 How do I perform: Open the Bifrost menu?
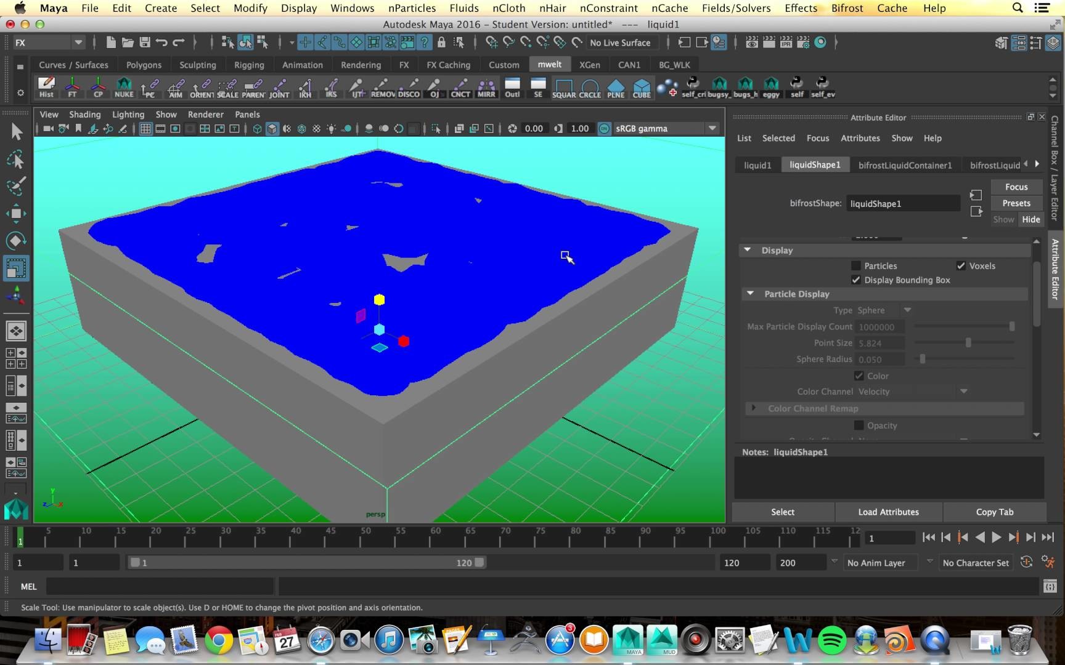847,8
